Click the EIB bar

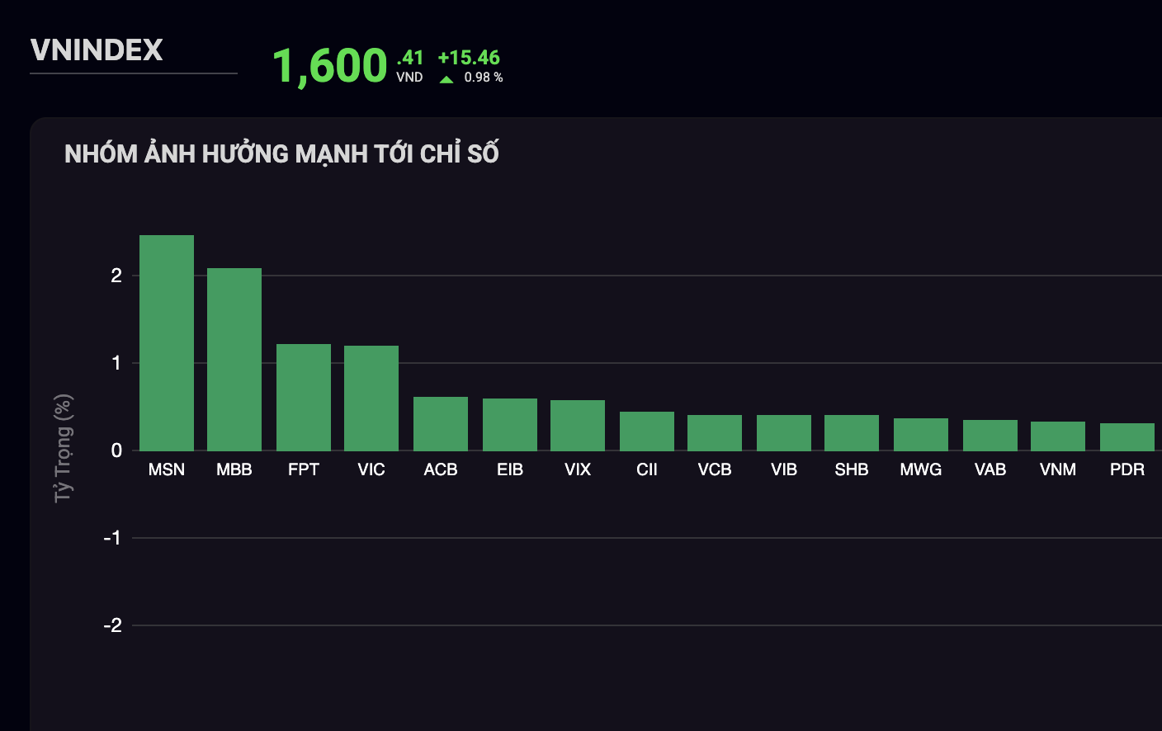point(510,425)
